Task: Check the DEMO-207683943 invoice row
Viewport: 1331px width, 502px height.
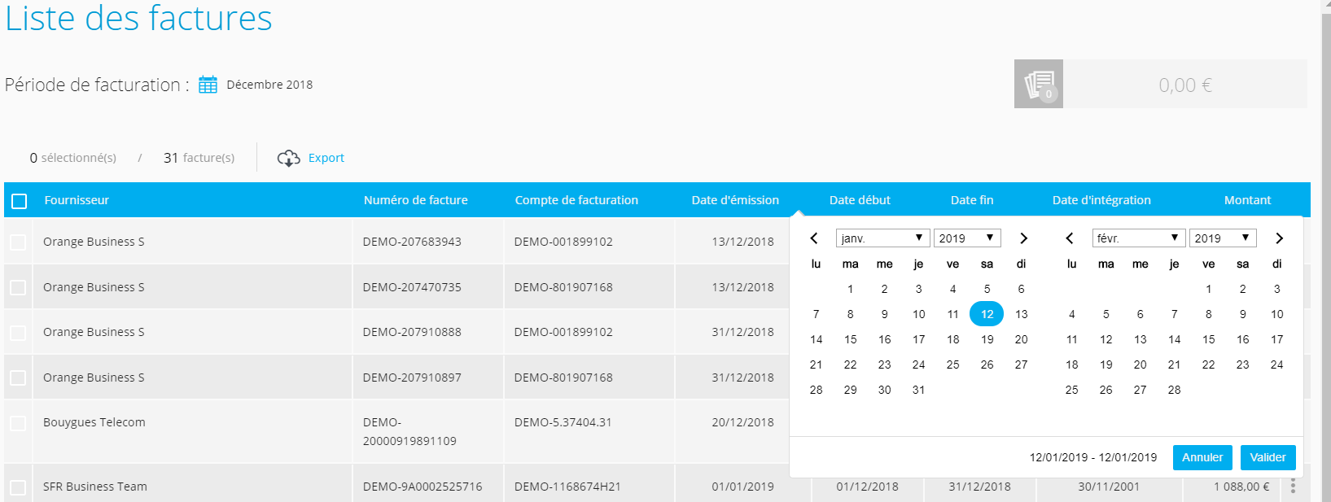Action: [18, 242]
